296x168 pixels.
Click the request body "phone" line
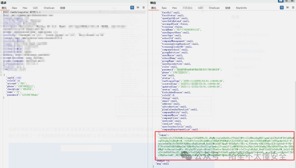[x=21, y=86]
